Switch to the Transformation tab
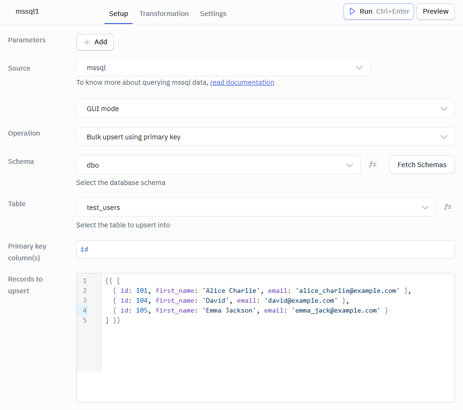The image size is (463, 410). point(164,14)
